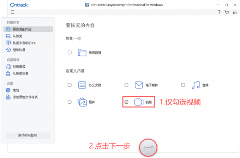Maximize the EasyRecovery window
This screenshot has height=158, width=240.
(227, 5)
